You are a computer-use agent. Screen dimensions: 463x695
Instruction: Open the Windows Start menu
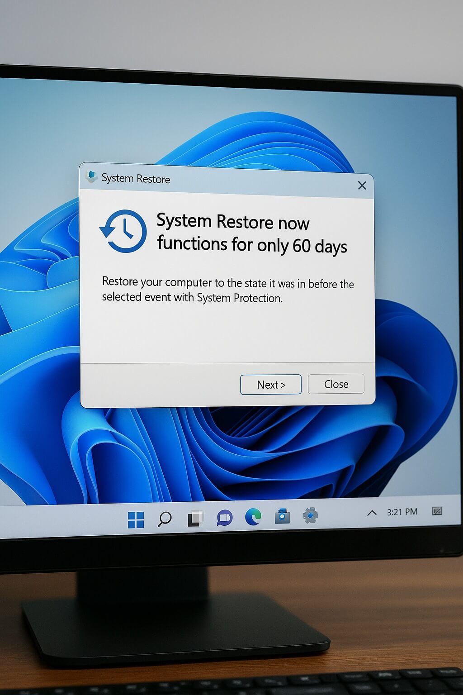tap(136, 520)
